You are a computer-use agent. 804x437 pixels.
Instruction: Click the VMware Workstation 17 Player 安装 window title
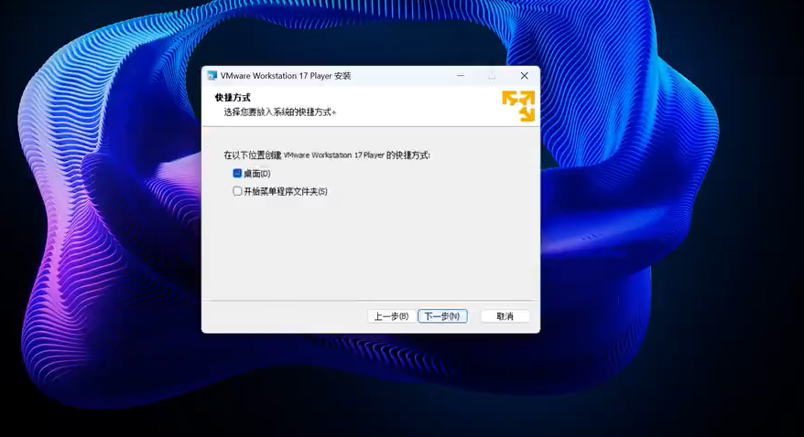286,76
